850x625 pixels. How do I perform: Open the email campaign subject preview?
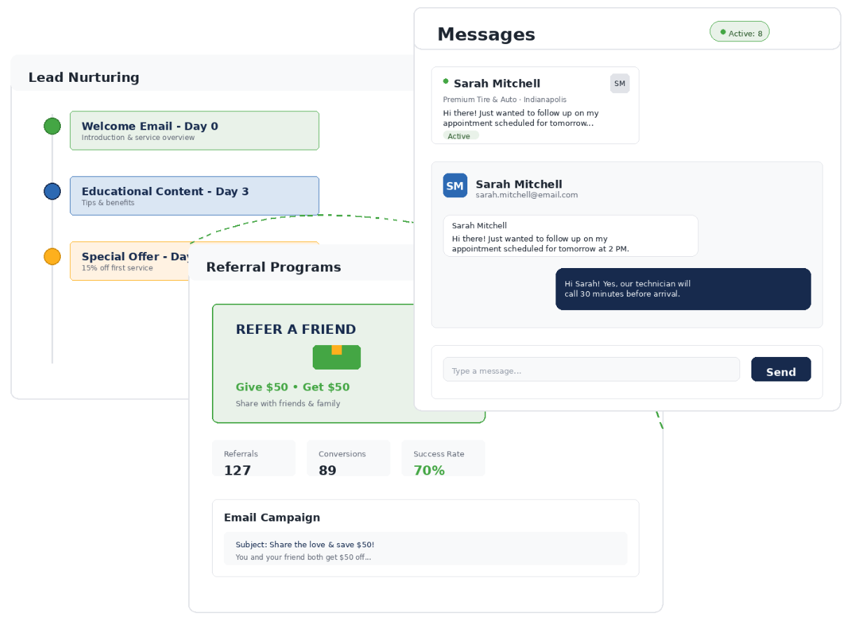pos(425,549)
